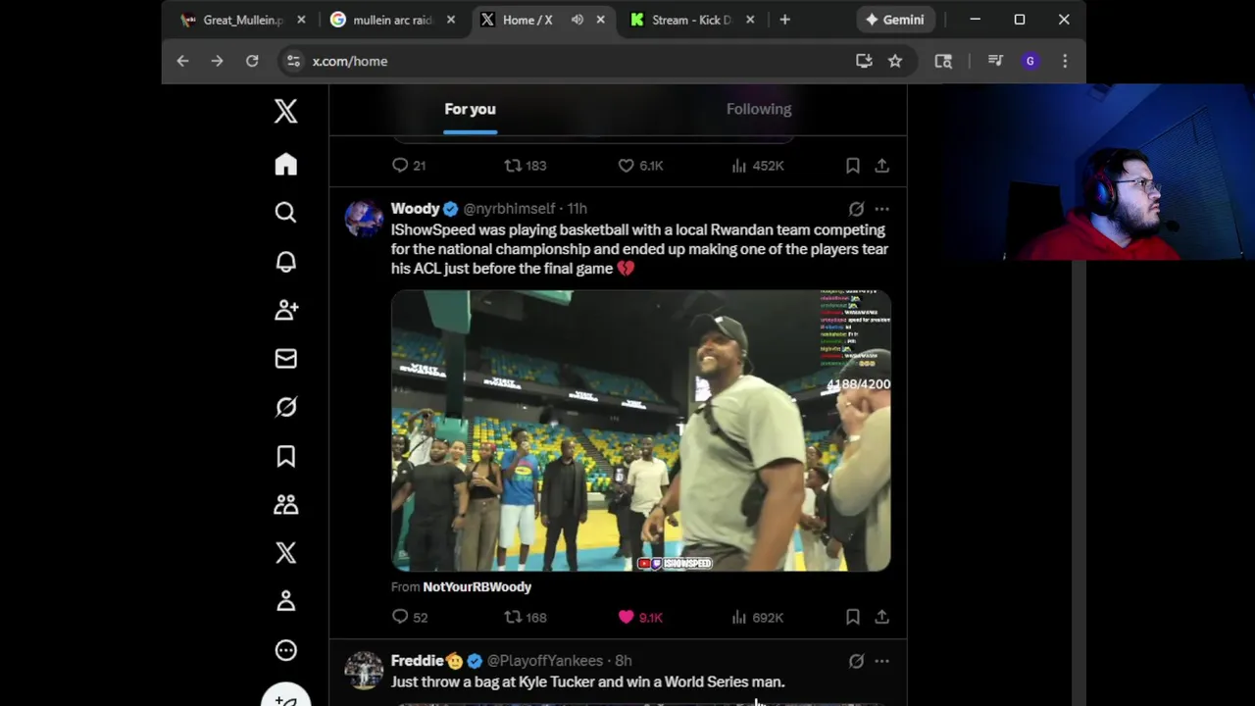Mute audio on Home / X tab
Screen dimensions: 1255x706
pos(577,20)
